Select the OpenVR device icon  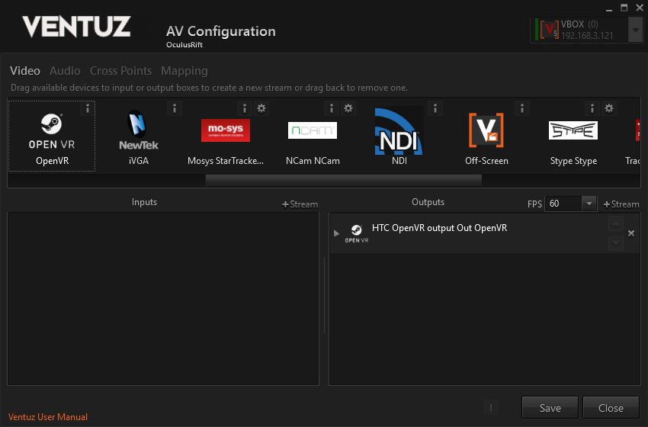coord(51,131)
